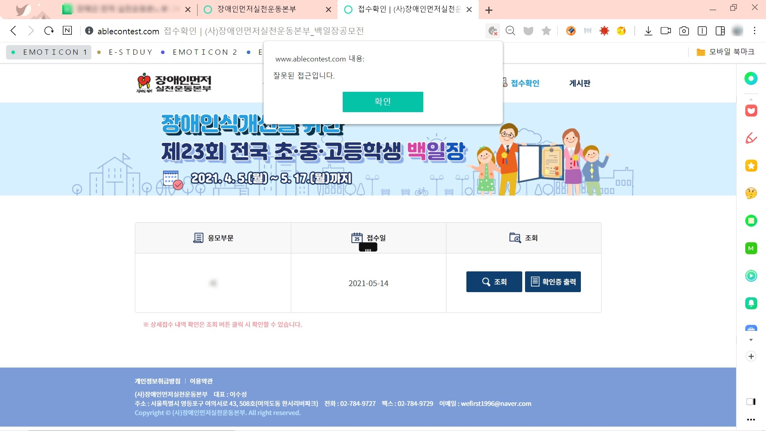Click the red bug extension icon
766x431 pixels.
click(x=604, y=31)
